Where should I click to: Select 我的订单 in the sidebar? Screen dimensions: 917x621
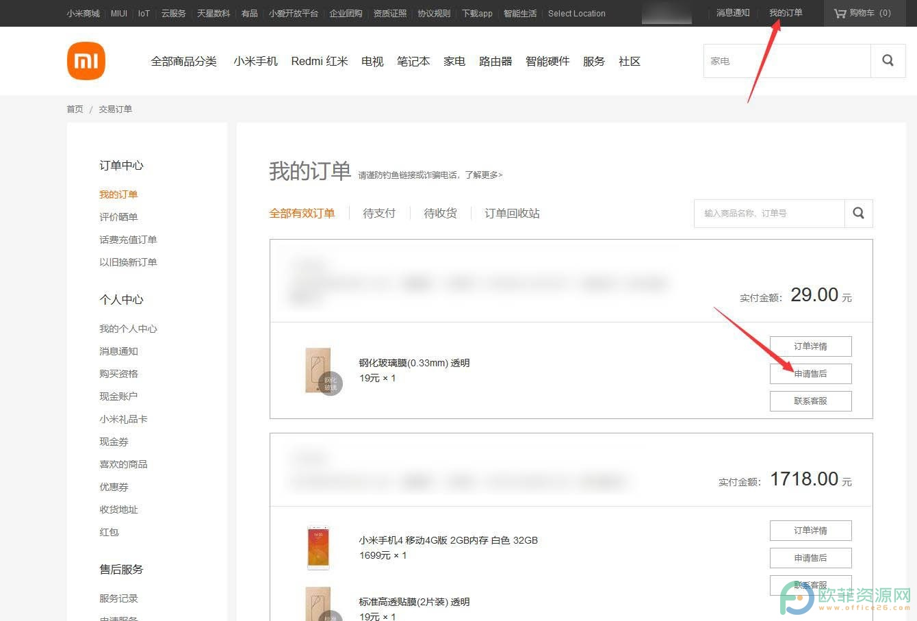[118, 194]
